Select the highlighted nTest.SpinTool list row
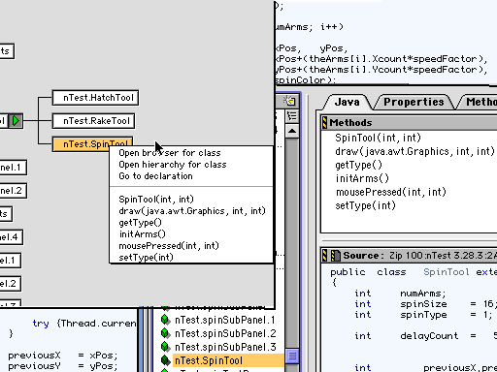Image resolution: width=497 pixels, height=372 pixels. 228,360
